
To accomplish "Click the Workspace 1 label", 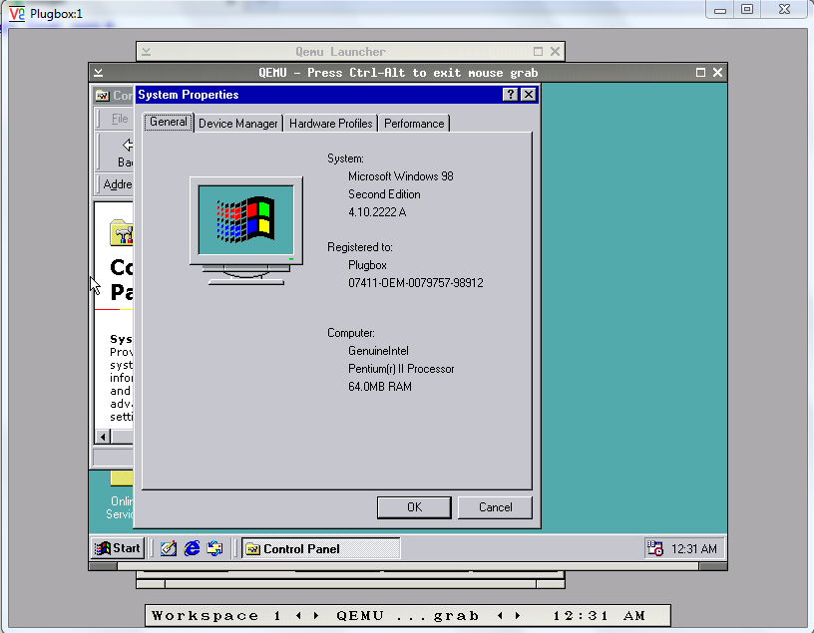I will (215, 616).
